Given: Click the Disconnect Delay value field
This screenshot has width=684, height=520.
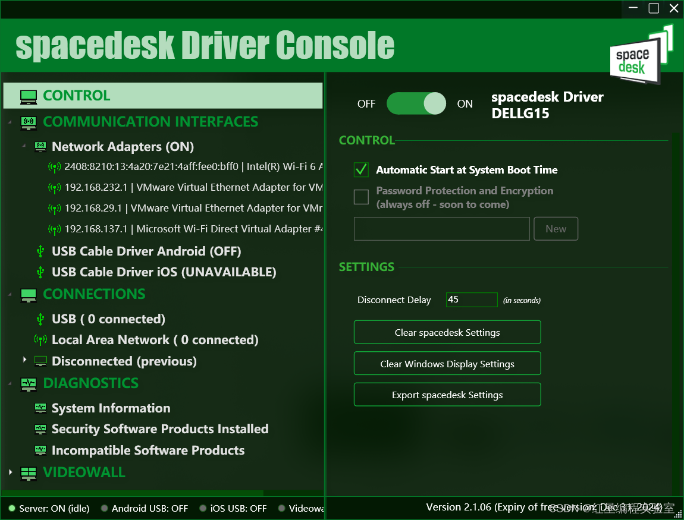Looking at the screenshot, I should click(x=472, y=300).
